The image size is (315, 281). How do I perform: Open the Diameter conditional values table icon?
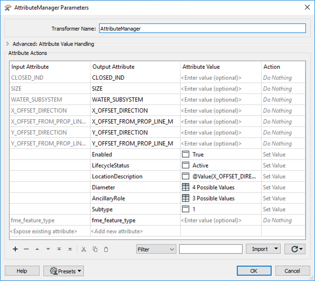click(x=186, y=187)
